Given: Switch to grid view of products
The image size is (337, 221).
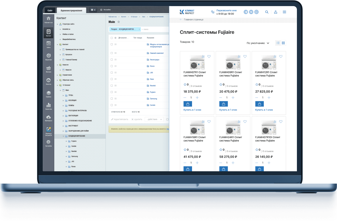Looking at the screenshot, I should pyautogui.click(x=283, y=43).
